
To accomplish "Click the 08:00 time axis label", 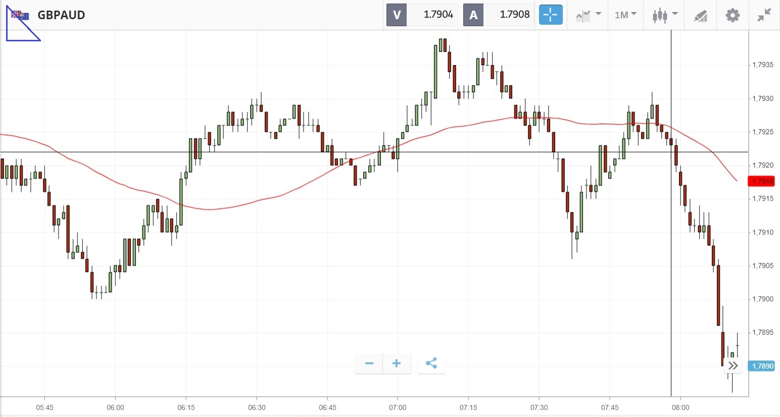I will [x=680, y=407].
